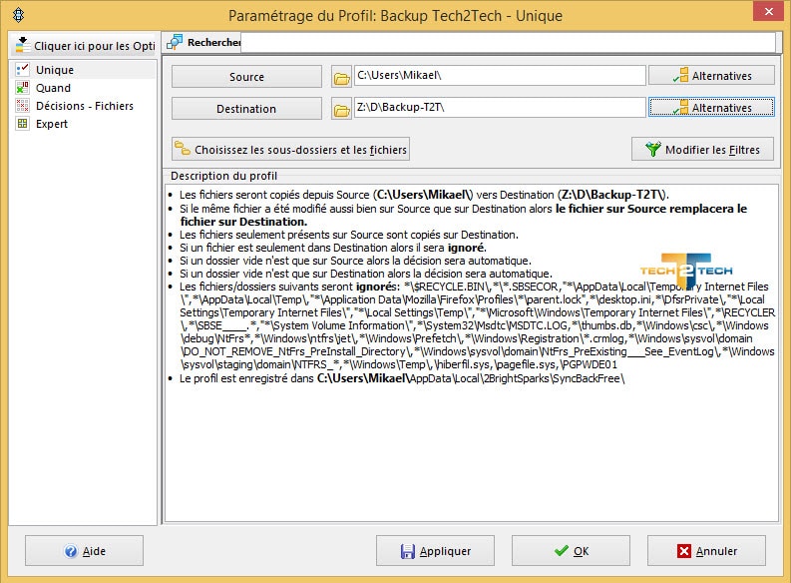
Task: Open Alternatives for the Source path
Action: click(x=711, y=76)
